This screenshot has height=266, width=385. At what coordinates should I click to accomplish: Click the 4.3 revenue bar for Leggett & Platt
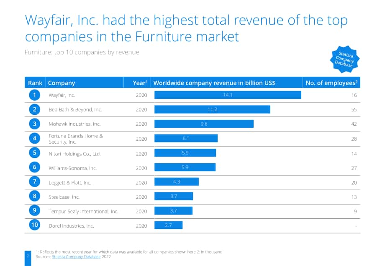[177, 182]
